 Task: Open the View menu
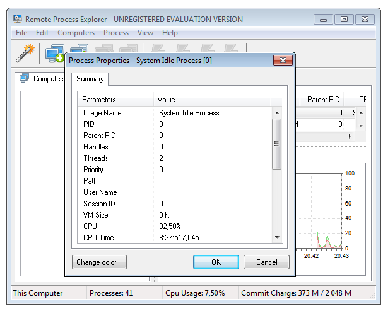point(145,33)
